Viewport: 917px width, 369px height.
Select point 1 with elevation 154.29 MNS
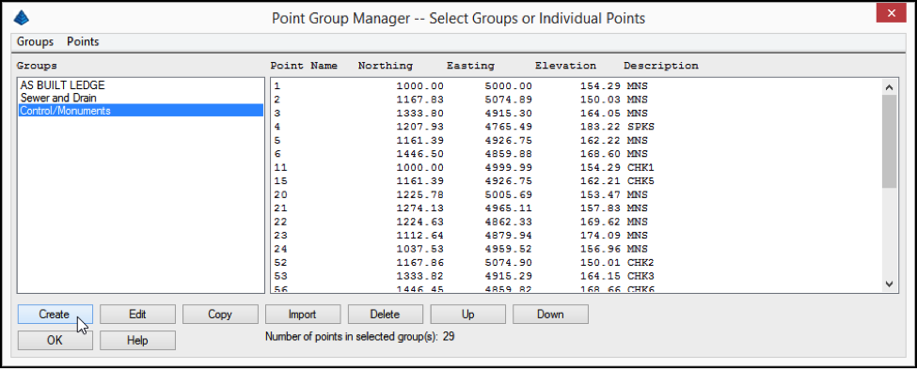click(x=576, y=85)
